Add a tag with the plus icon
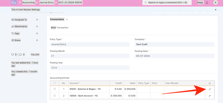The height and width of the screenshot is (103, 223). click(37, 33)
